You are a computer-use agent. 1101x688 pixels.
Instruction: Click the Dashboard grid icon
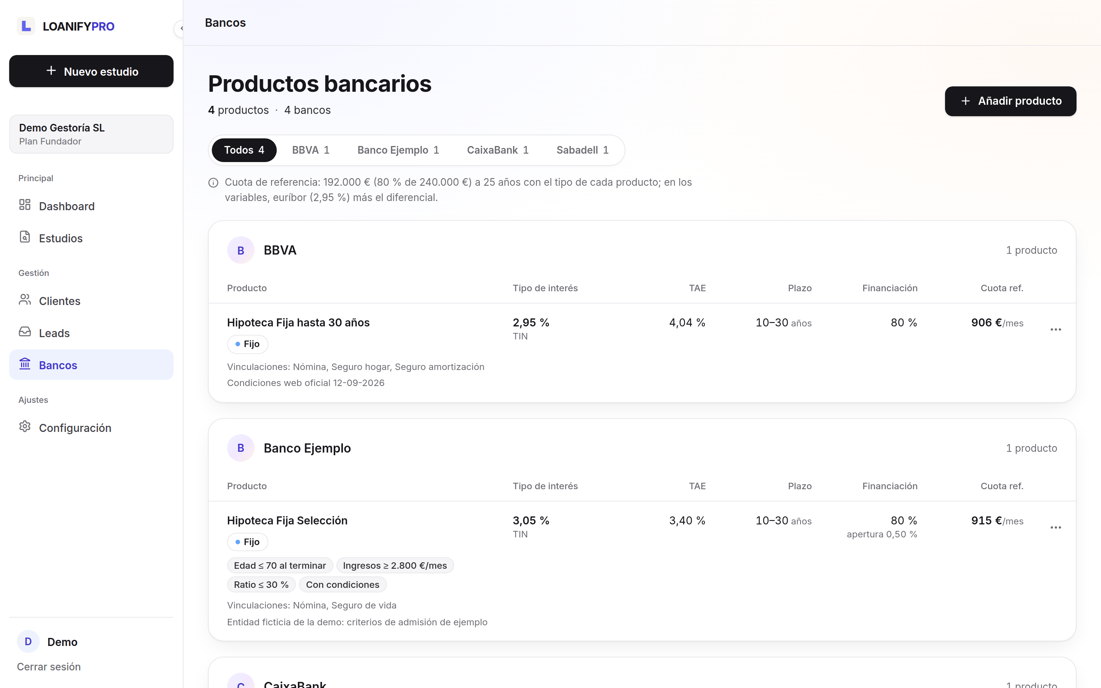(x=25, y=205)
